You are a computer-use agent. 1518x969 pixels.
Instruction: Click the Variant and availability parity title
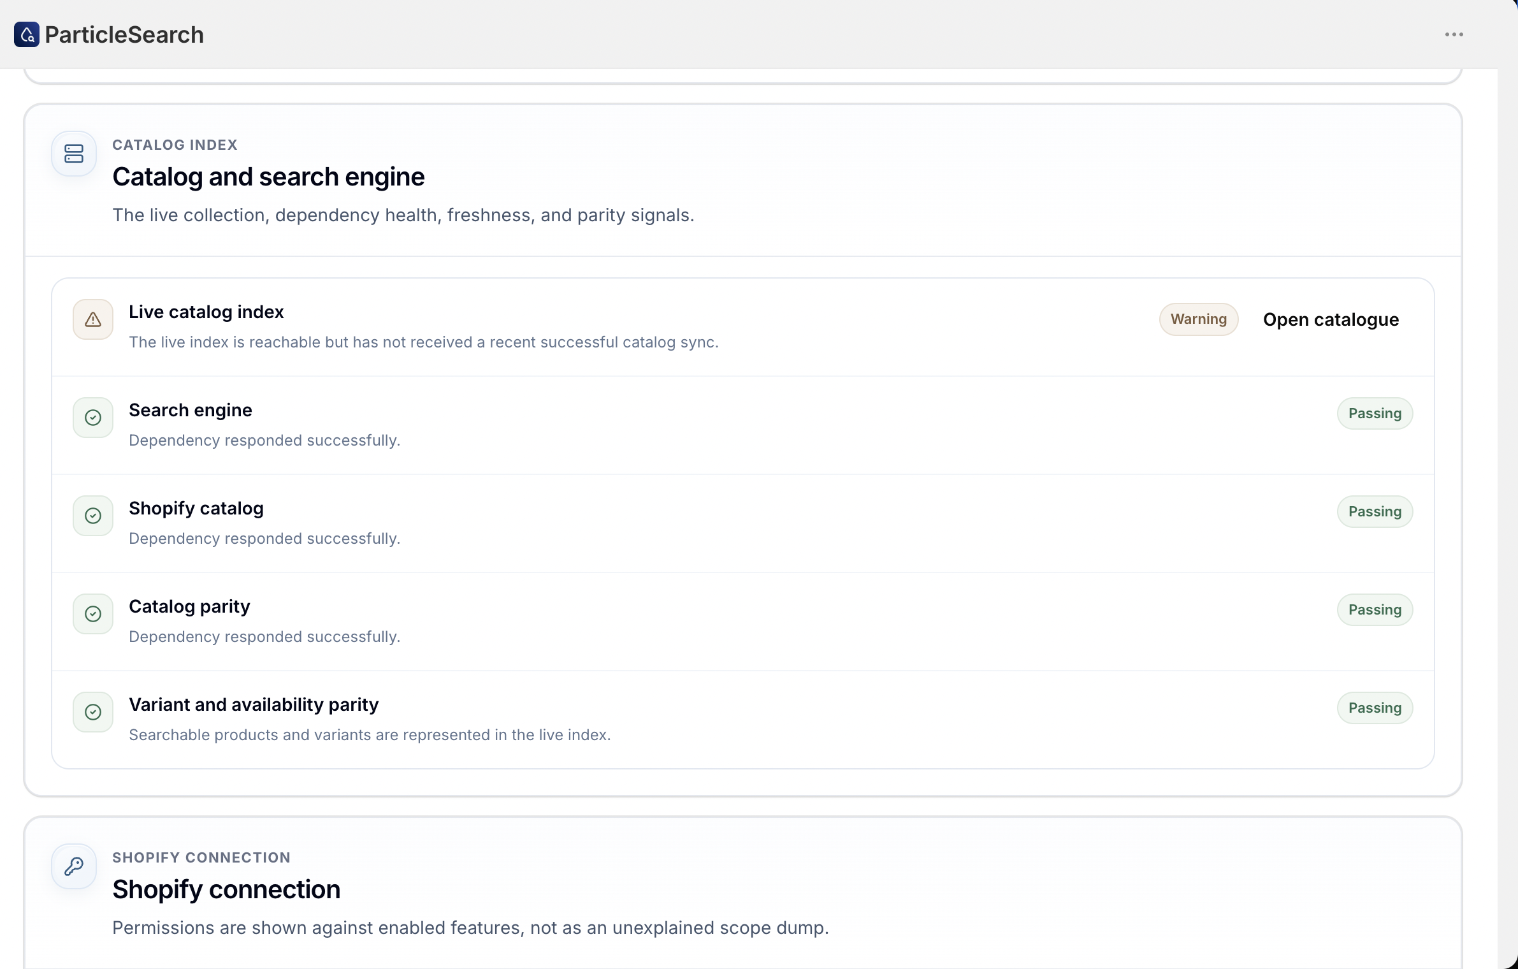click(254, 704)
